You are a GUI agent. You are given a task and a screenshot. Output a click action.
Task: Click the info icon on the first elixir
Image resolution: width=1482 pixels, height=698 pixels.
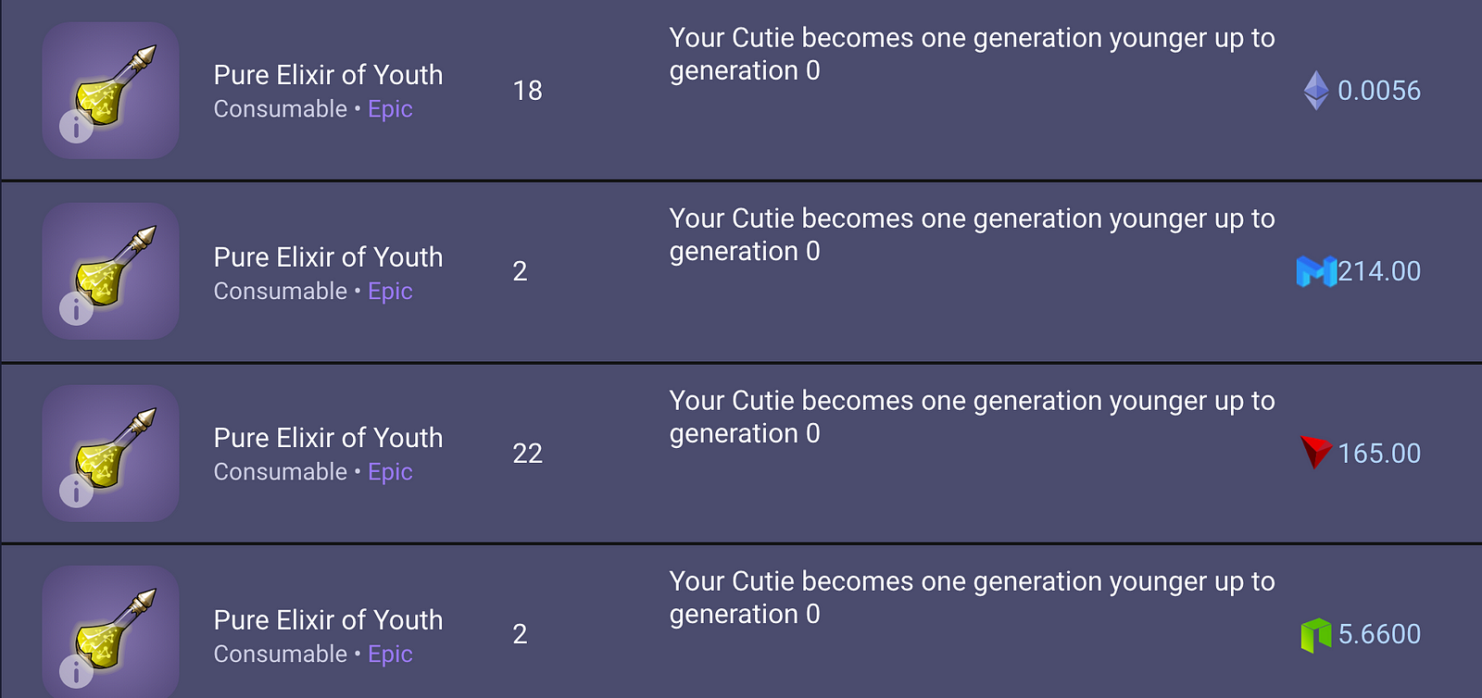(76, 127)
